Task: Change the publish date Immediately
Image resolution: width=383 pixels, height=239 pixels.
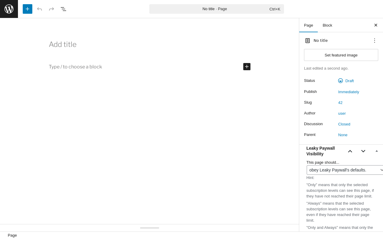Action: (x=349, y=92)
